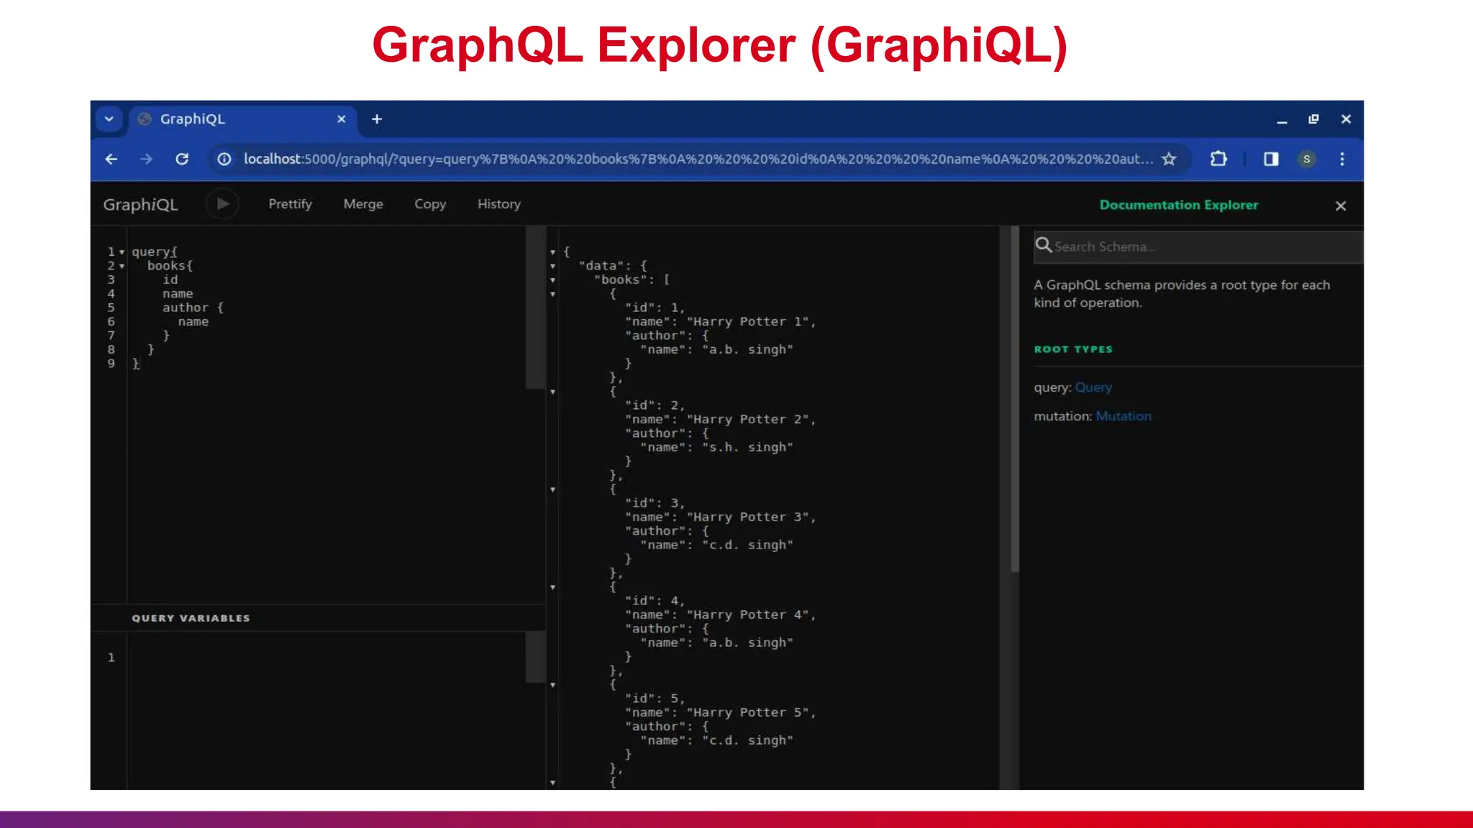Image resolution: width=1473 pixels, height=828 pixels.
Task: Open the History panel
Action: point(499,204)
